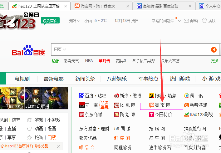Click the hao123影视 logo icon

[187, 115]
